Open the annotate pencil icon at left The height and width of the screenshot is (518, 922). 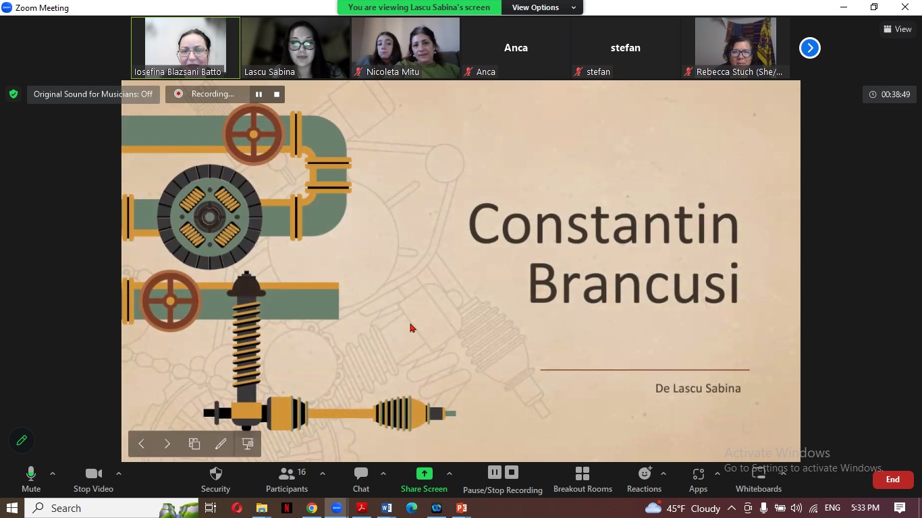[x=22, y=440]
